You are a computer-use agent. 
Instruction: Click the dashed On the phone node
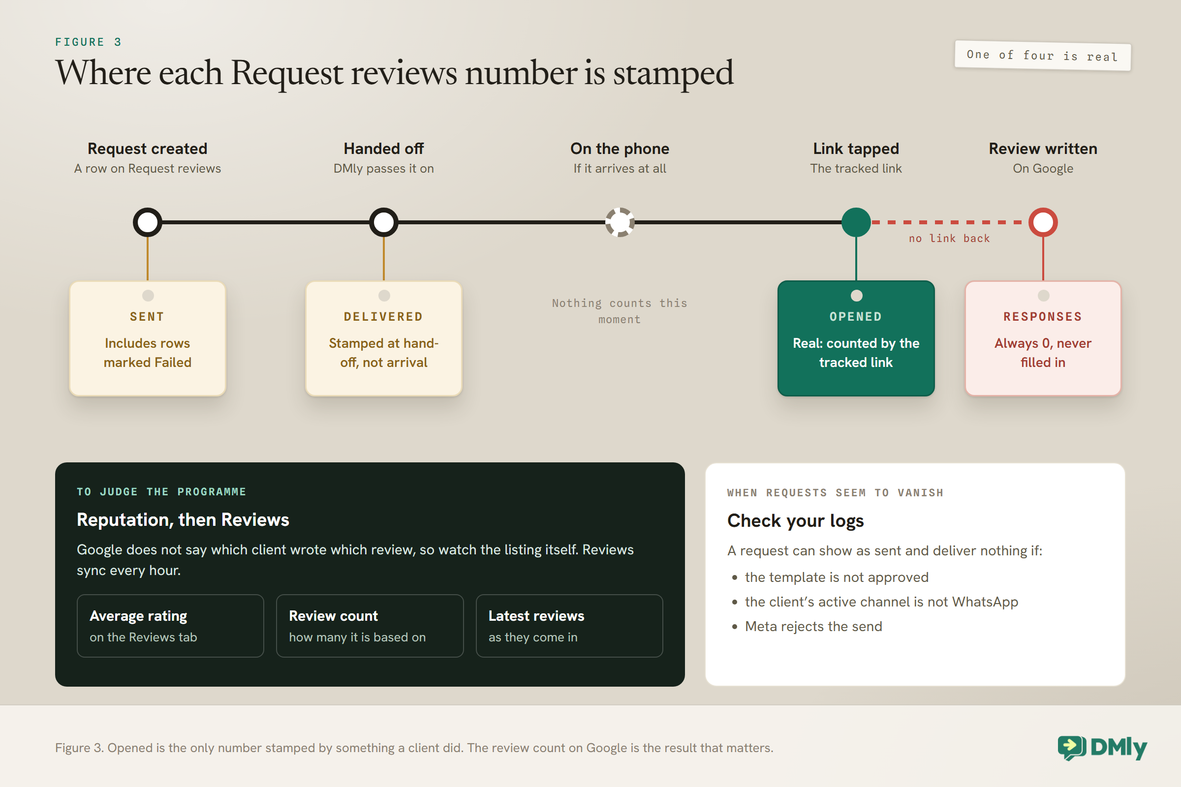620,222
